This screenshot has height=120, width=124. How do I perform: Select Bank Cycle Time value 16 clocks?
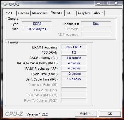click(x=74, y=79)
